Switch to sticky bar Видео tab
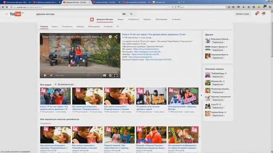The width and height of the screenshot is (273, 153). [120, 20]
